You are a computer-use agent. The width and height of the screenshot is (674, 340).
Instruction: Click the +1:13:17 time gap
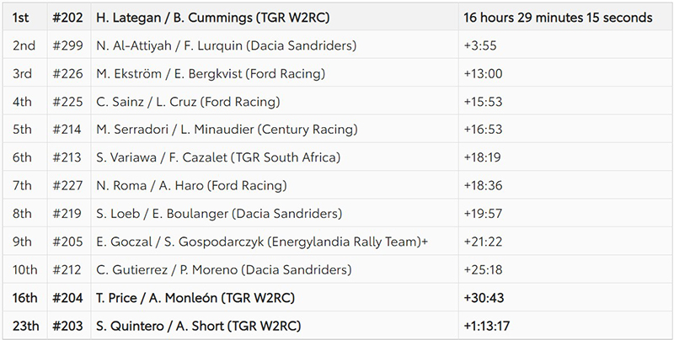(x=490, y=326)
